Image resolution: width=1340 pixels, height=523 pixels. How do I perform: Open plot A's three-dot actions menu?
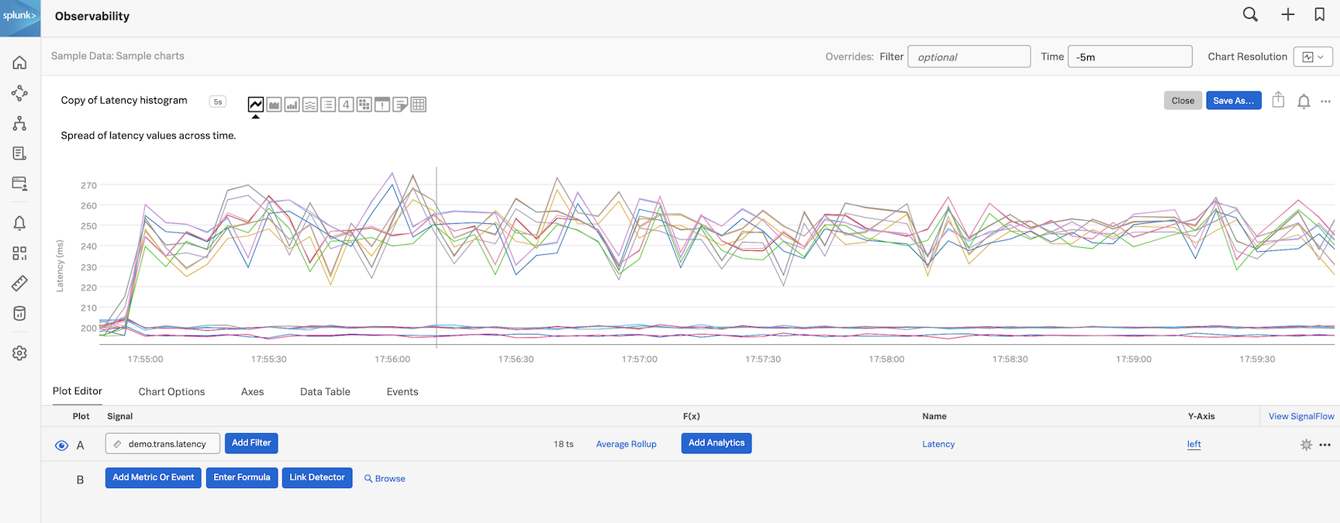[x=1324, y=445]
